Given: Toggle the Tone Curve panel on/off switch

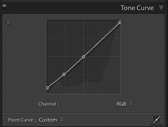Looking at the screenshot, I should coord(4,8).
